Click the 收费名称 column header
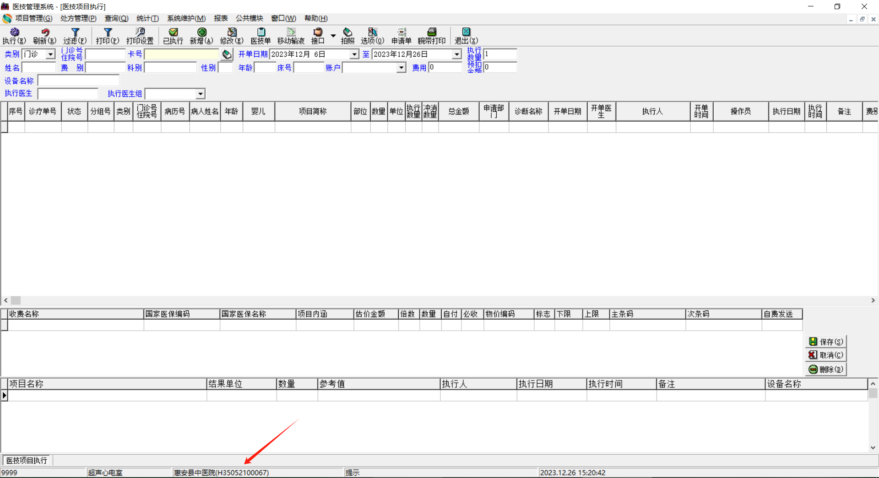The height and width of the screenshot is (478, 879). (76, 314)
